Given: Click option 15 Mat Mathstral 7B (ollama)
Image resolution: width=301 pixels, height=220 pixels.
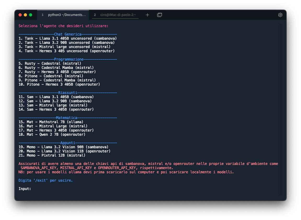Looking at the screenshot, I should [51, 122].
